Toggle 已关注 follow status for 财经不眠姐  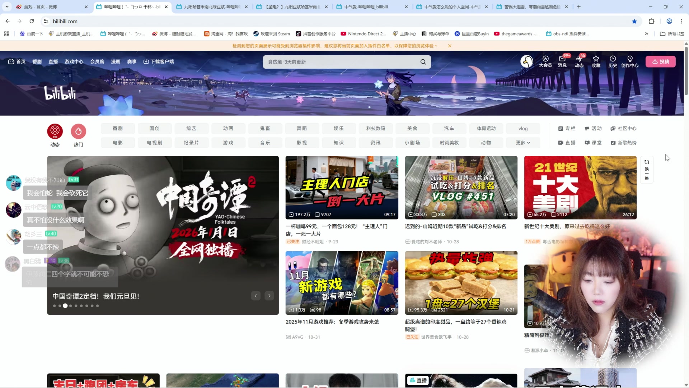(x=292, y=242)
